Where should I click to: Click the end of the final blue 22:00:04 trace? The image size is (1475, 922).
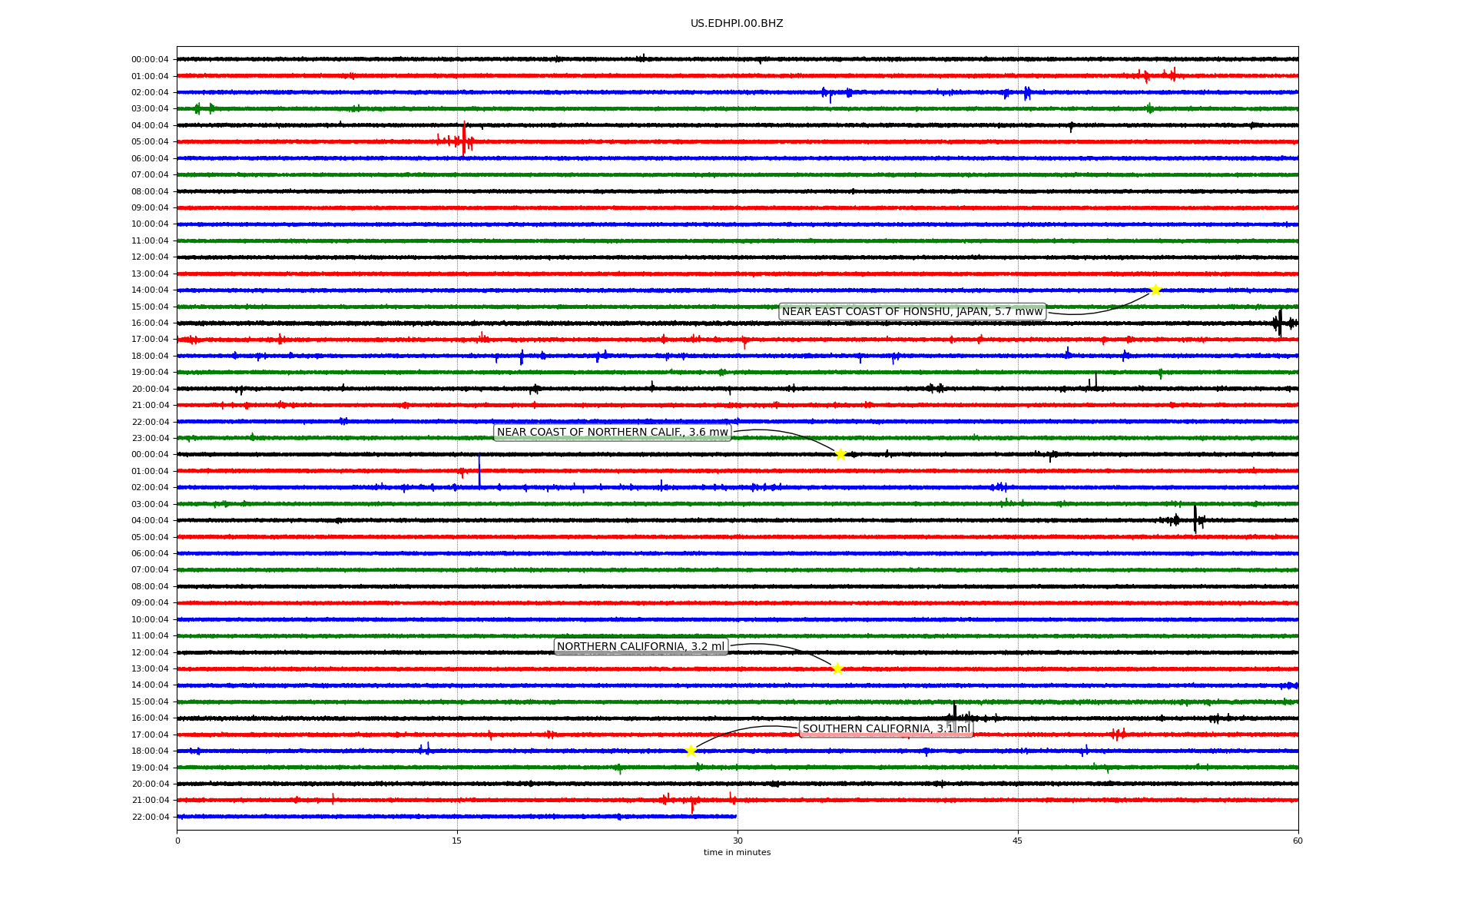click(x=735, y=817)
